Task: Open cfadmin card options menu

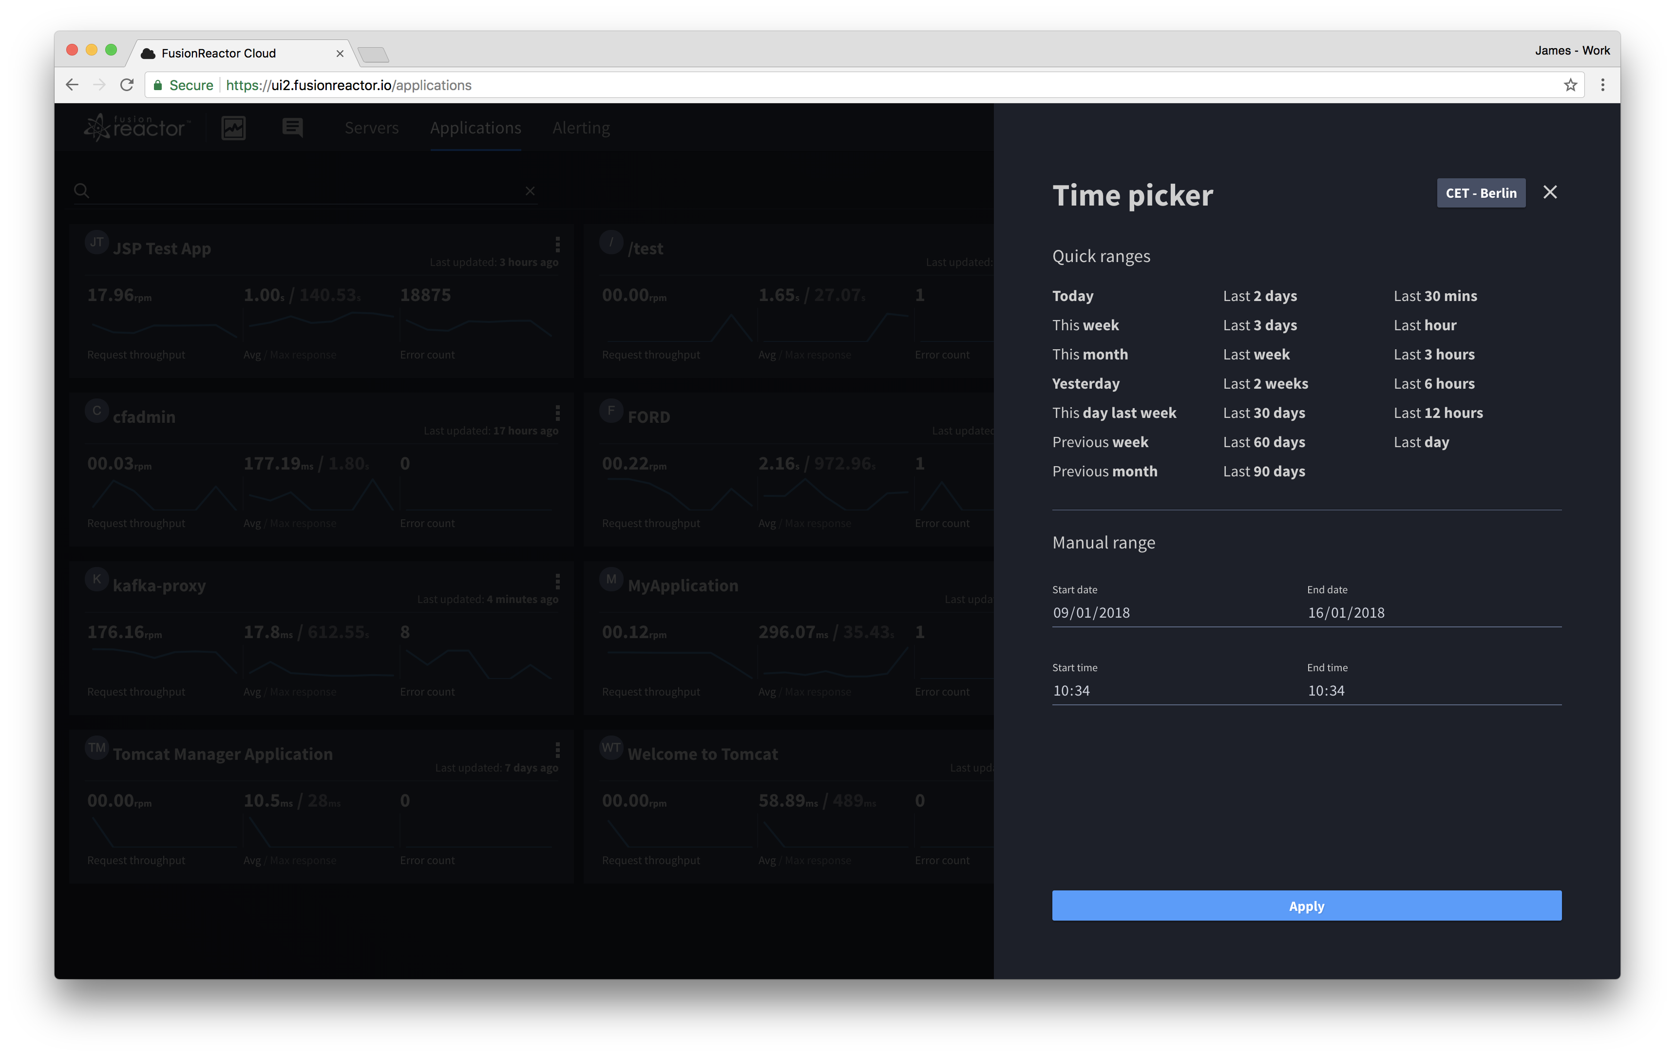Action: coord(558,413)
